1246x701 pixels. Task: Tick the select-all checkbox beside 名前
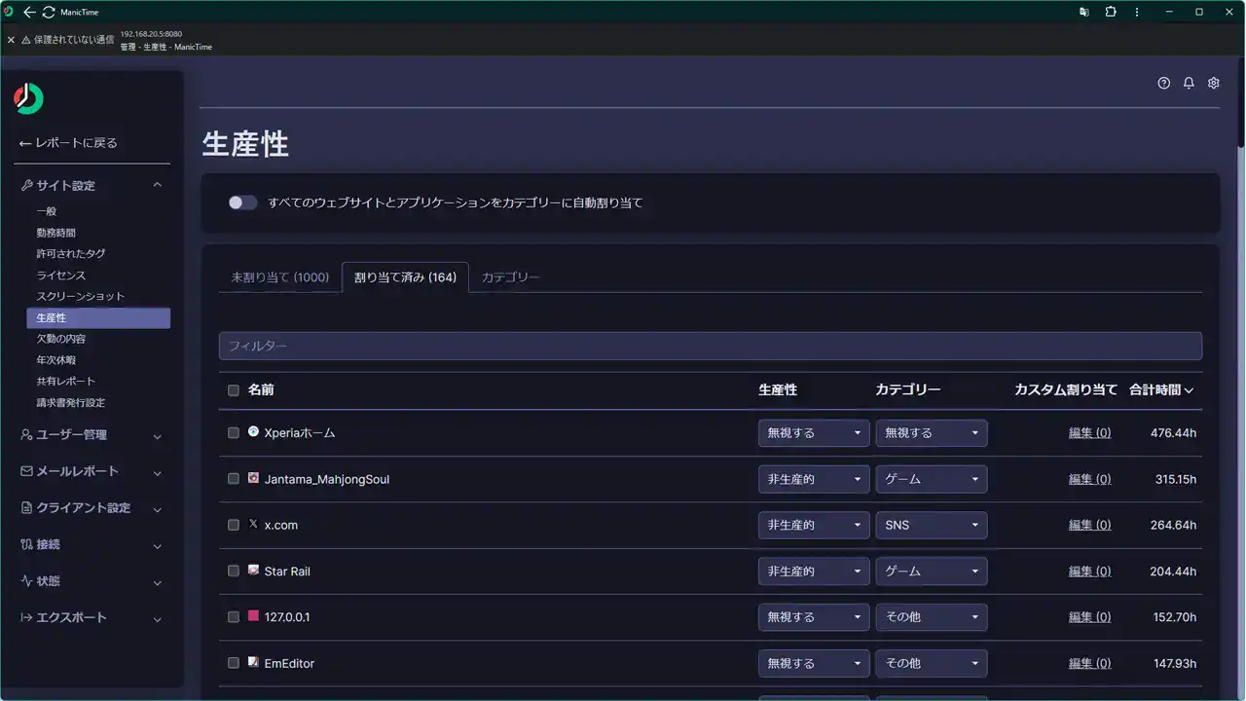(234, 390)
